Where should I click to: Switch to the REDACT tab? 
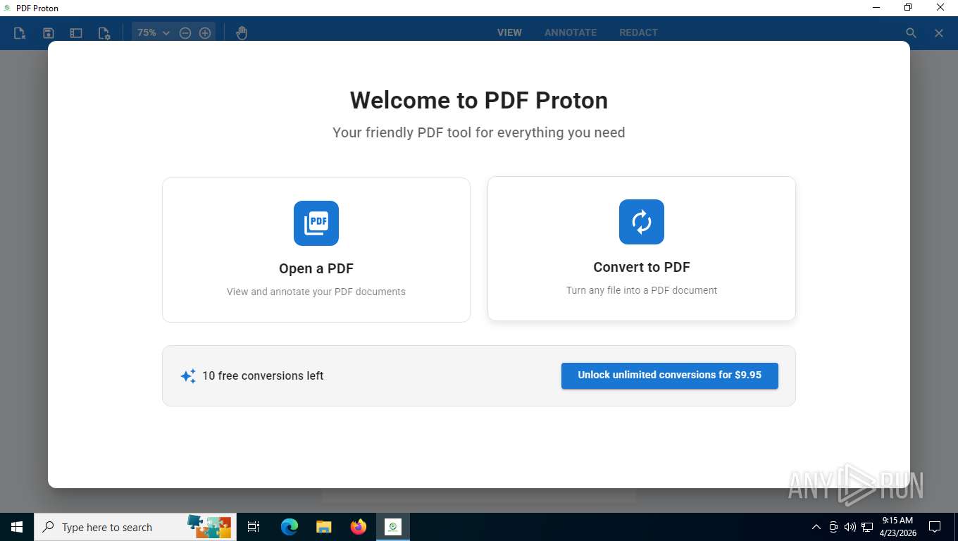click(638, 32)
